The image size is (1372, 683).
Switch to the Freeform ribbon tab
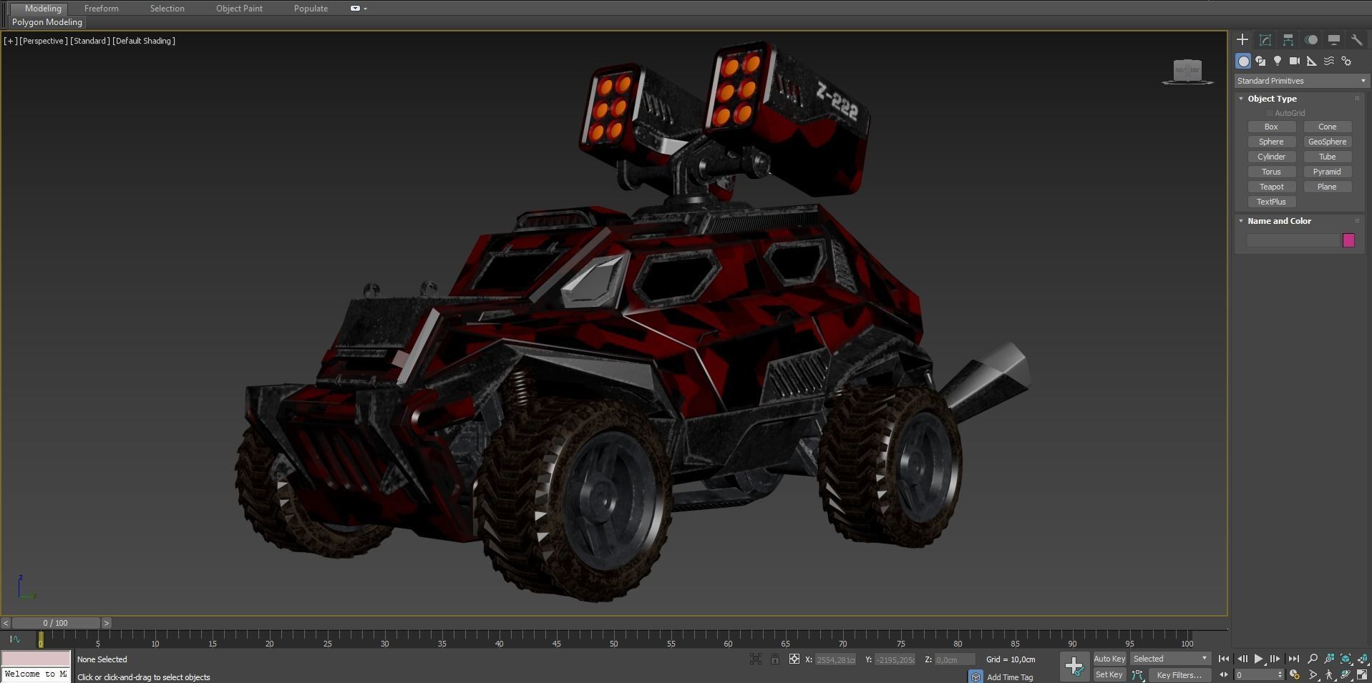[x=102, y=9]
